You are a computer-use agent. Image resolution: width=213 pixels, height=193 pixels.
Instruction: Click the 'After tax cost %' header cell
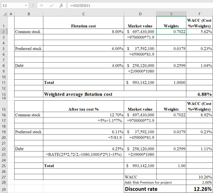tap(83, 106)
